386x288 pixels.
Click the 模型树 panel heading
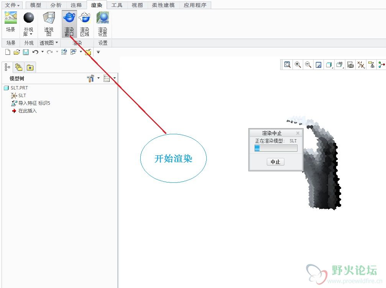coord(17,78)
